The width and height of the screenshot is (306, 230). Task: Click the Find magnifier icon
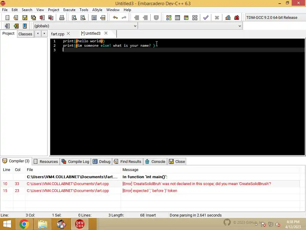click(74, 18)
